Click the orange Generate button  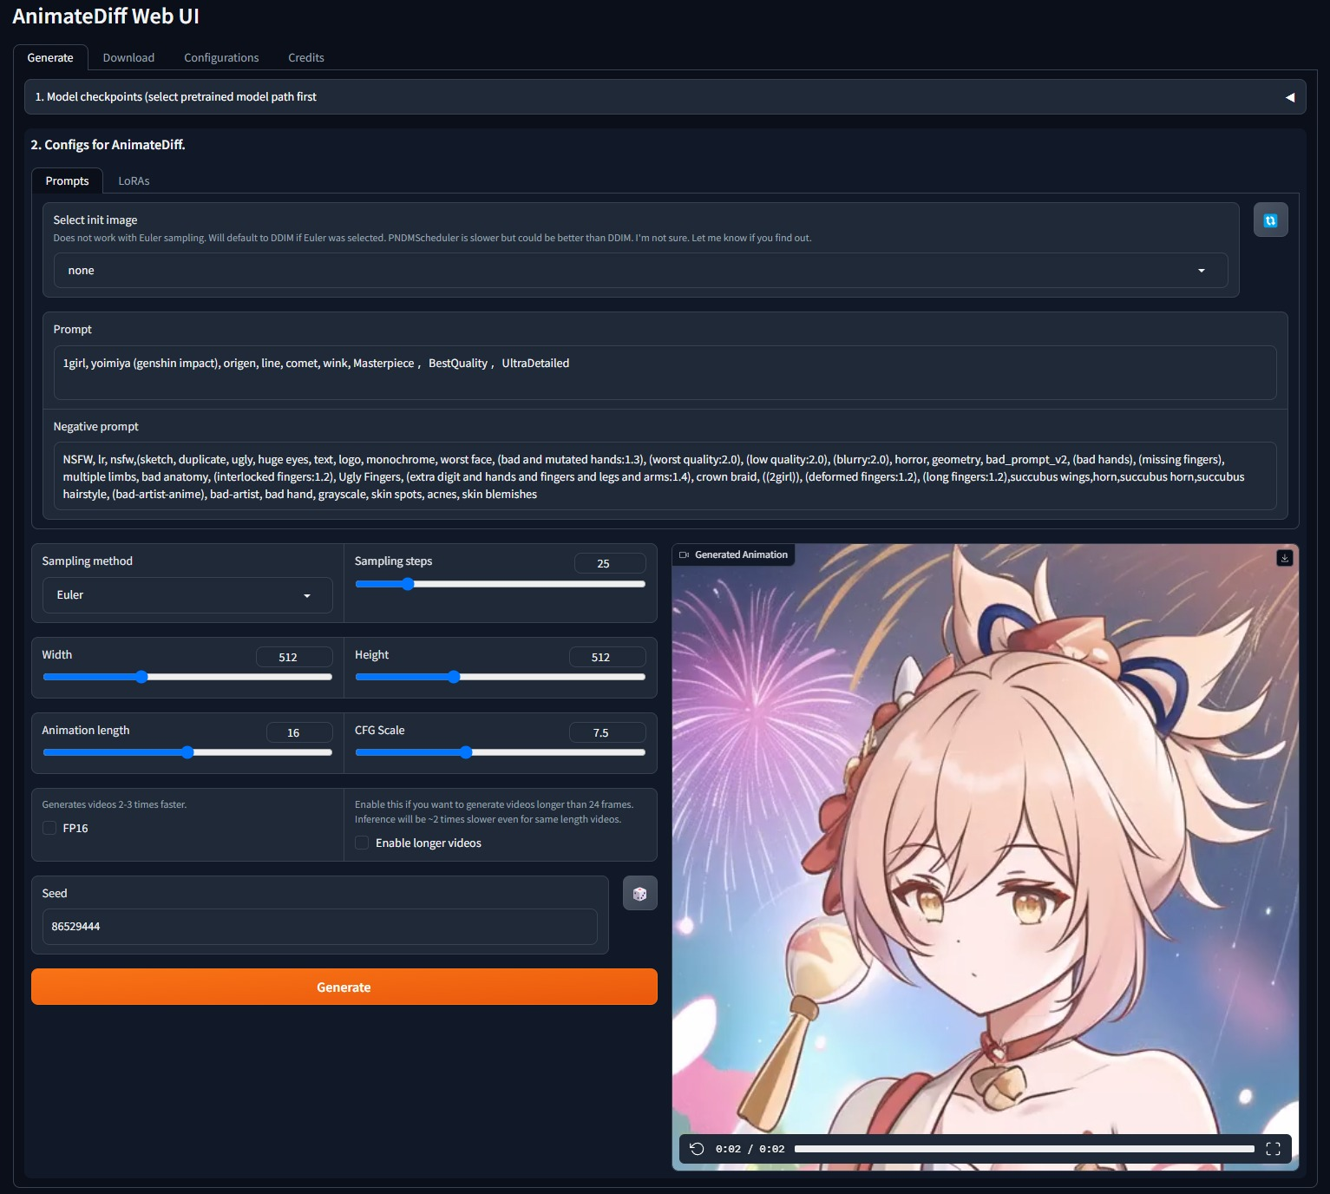coord(344,987)
